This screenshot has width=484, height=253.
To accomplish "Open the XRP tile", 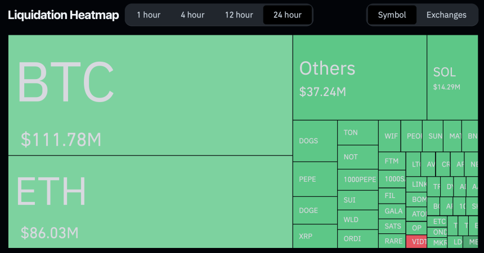I will (x=315, y=236).
